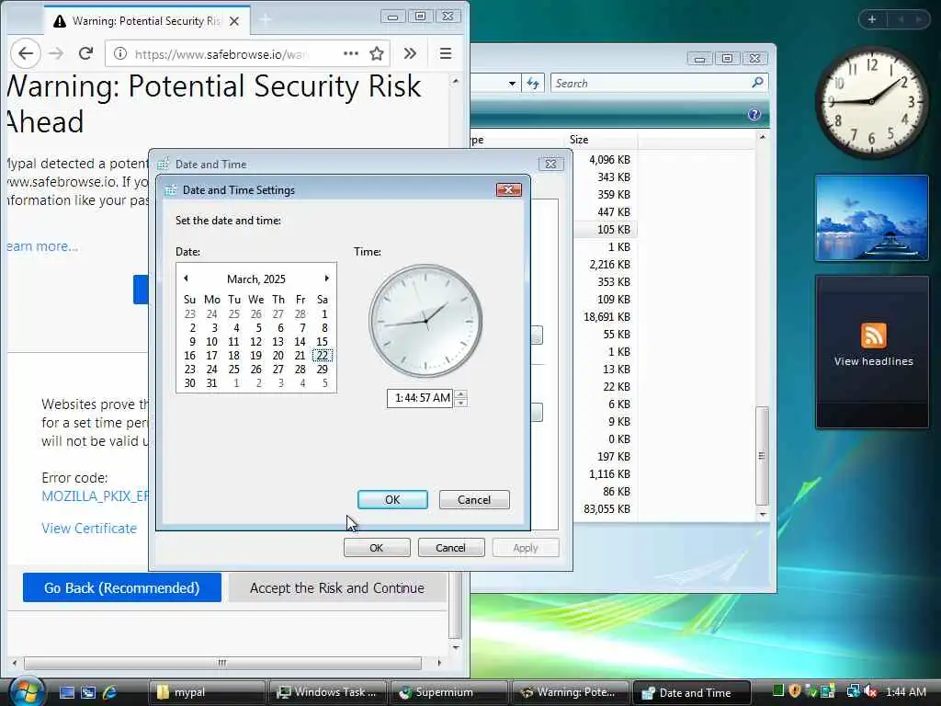Open site information icon in address bar
Image resolution: width=941 pixels, height=706 pixels.
click(x=120, y=53)
